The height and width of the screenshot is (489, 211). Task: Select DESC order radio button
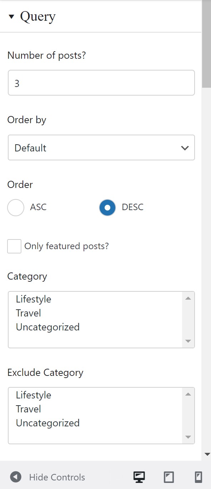pos(107,207)
